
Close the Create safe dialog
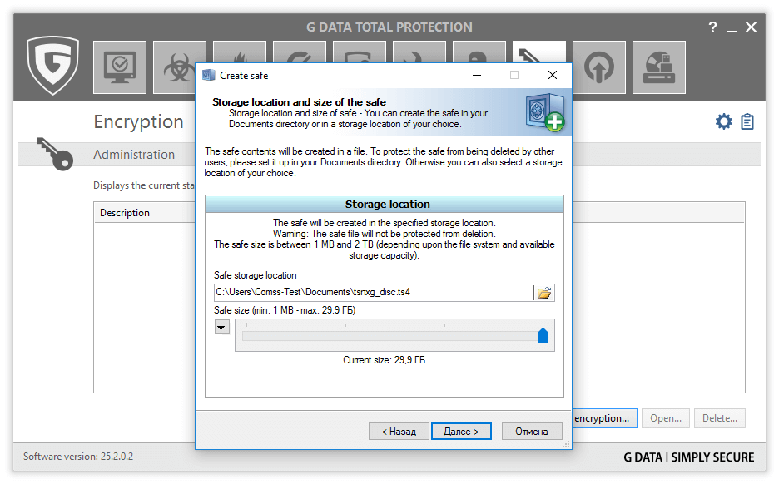coord(553,75)
